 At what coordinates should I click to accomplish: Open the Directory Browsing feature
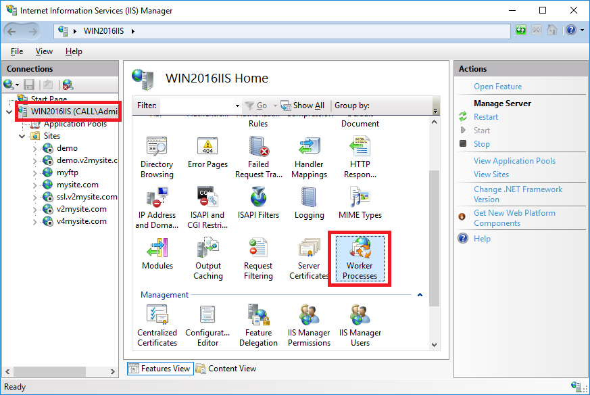click(x=157, y=158)
